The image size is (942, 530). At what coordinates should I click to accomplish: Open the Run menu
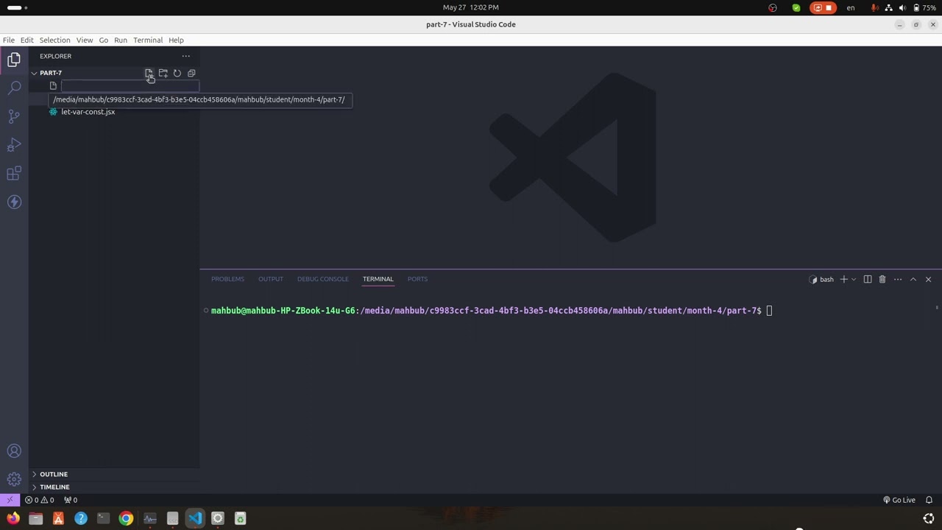(121, 40)
